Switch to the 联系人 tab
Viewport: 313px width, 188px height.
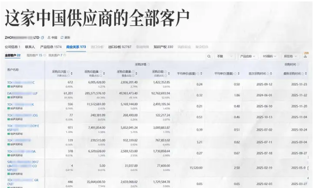pos(30,47)
